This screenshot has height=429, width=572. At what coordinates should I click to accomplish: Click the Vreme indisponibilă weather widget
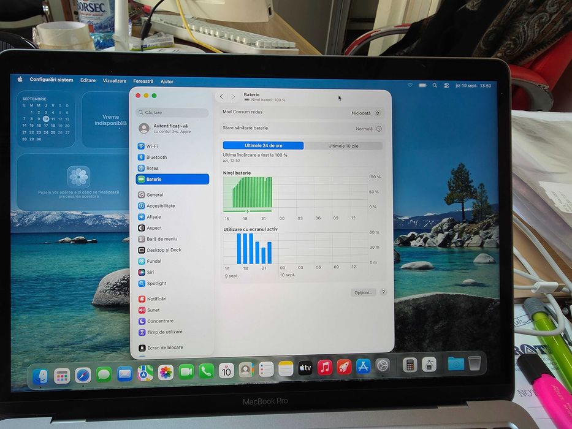point(105,120)
